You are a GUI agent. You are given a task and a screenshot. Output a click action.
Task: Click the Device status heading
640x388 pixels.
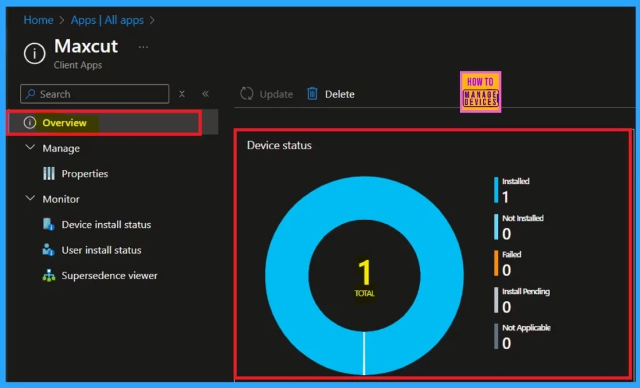[x=279, y=146]
